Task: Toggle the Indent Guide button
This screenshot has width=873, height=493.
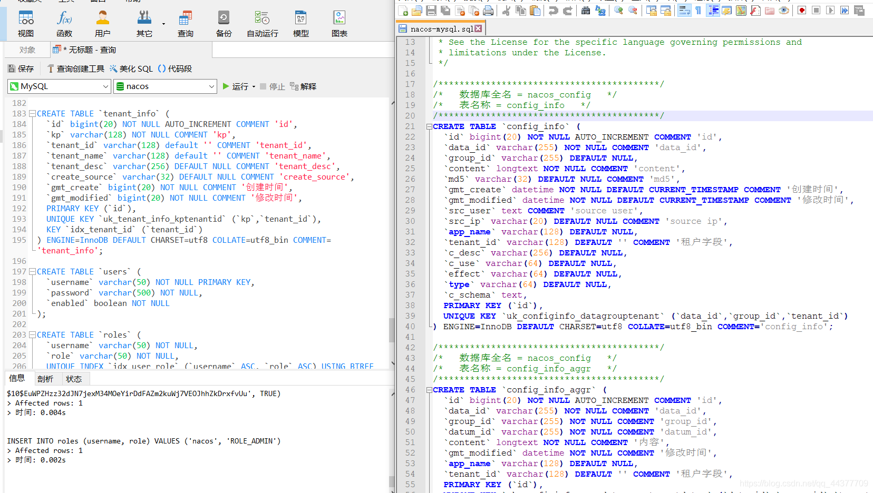Action: click(x=713, y=11)
